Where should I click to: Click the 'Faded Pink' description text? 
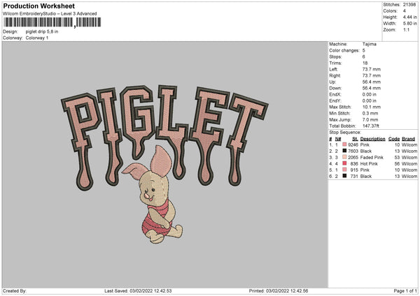coord(372,157)
